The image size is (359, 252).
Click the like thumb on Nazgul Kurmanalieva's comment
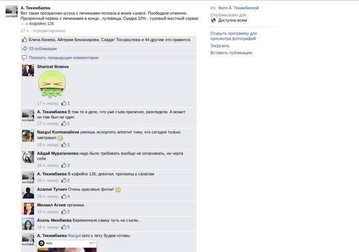(x=64, y=145)
